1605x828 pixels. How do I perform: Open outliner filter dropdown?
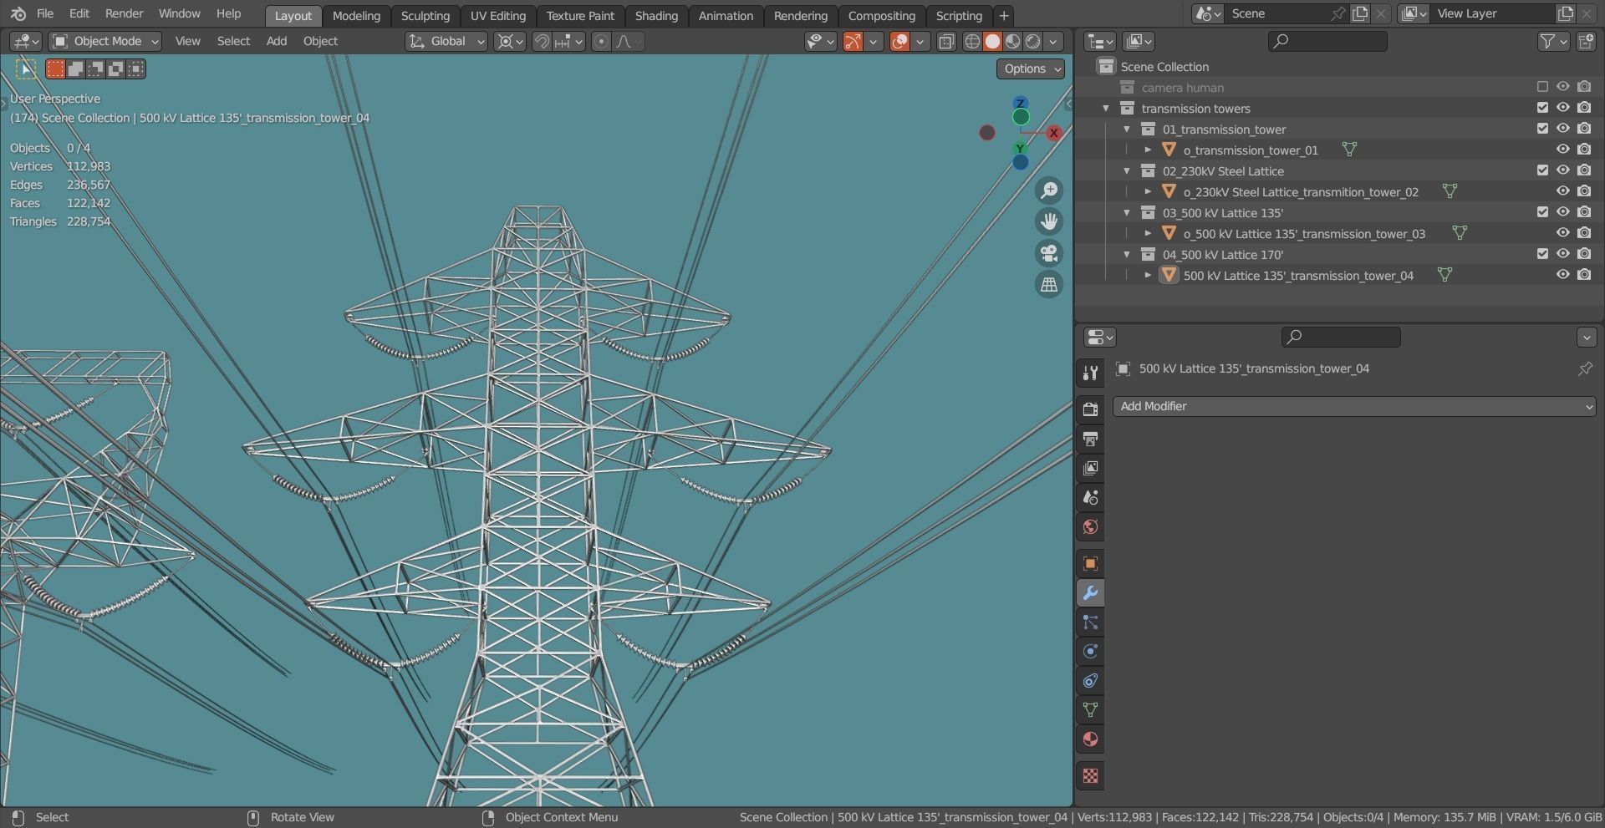pos(1553,41)
